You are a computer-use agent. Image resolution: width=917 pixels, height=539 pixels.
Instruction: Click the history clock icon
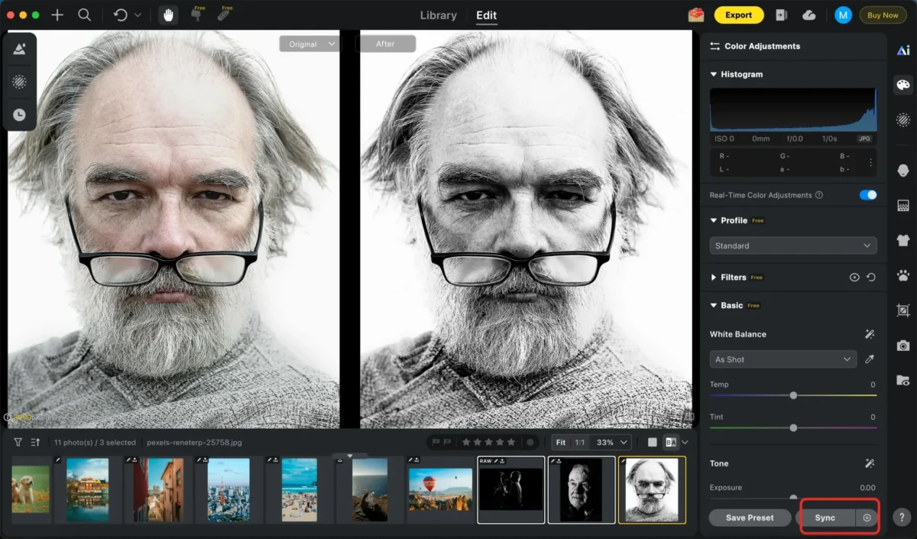tap(19, 115)
